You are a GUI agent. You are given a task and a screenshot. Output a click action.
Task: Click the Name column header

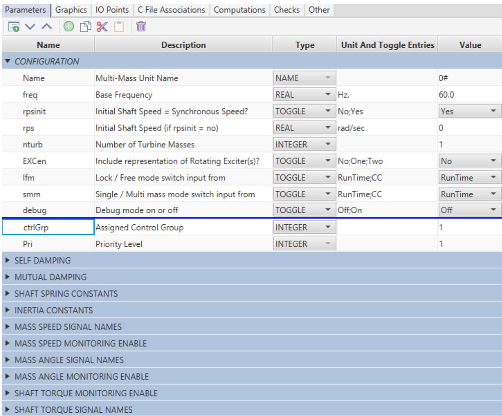pos(48,45)
